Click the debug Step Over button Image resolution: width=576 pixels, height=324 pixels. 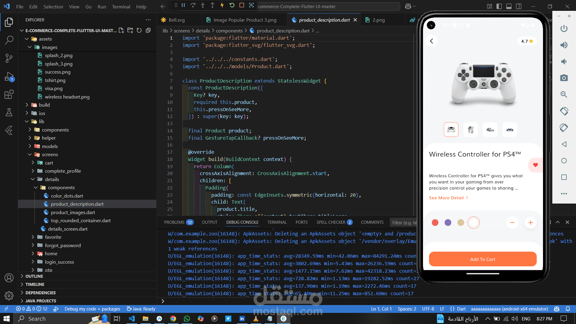[x=193, y=5]
